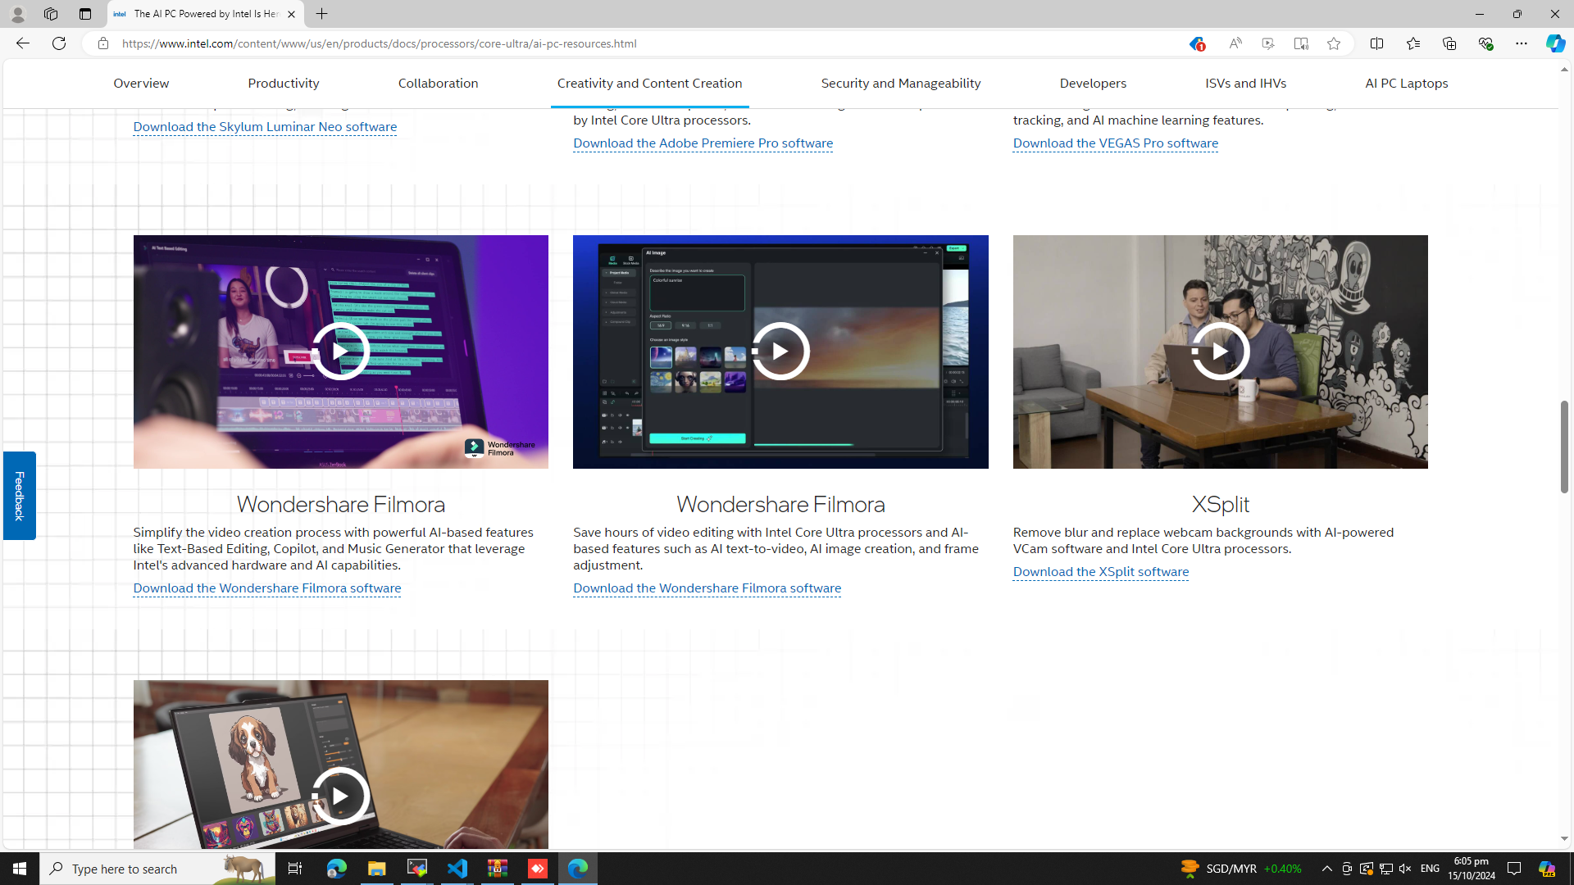1574x885 pixels.
Task: Open File Explorer from the taskbar
Action: click(x=376, y=869)
